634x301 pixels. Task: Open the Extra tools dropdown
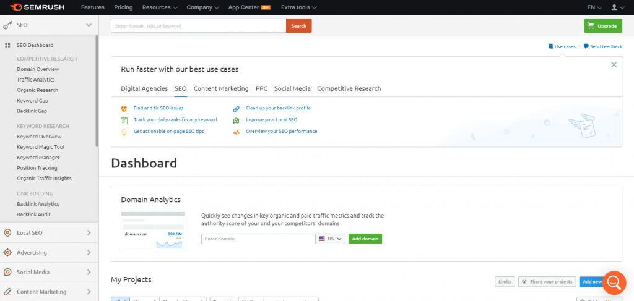click(299, 7)
